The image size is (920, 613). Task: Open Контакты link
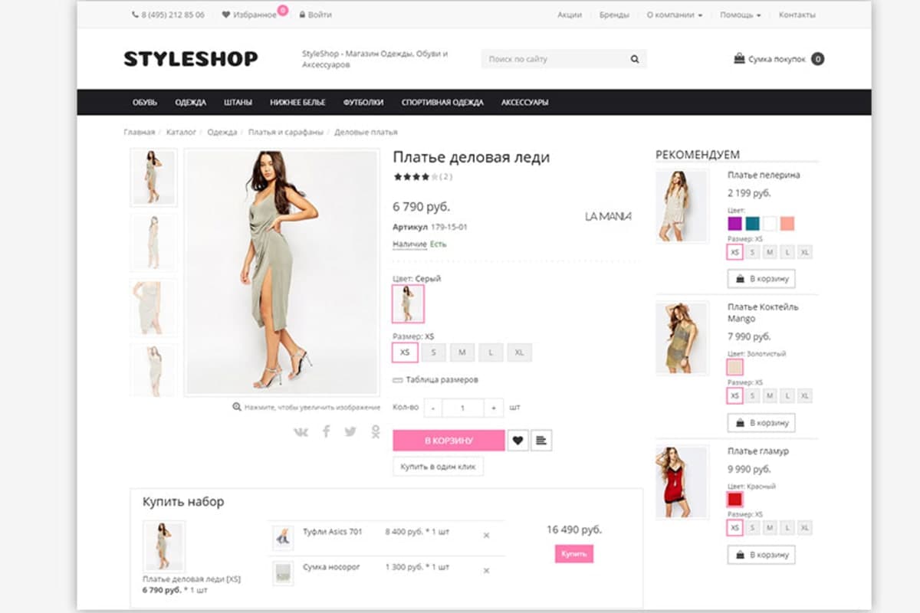(x=797, y=15)
